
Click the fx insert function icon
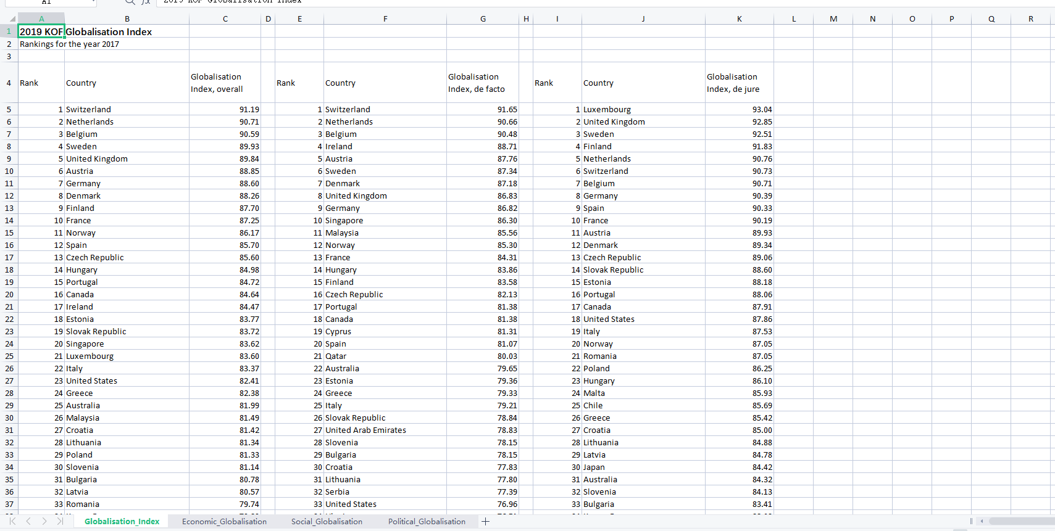click(x=146, y=2)
